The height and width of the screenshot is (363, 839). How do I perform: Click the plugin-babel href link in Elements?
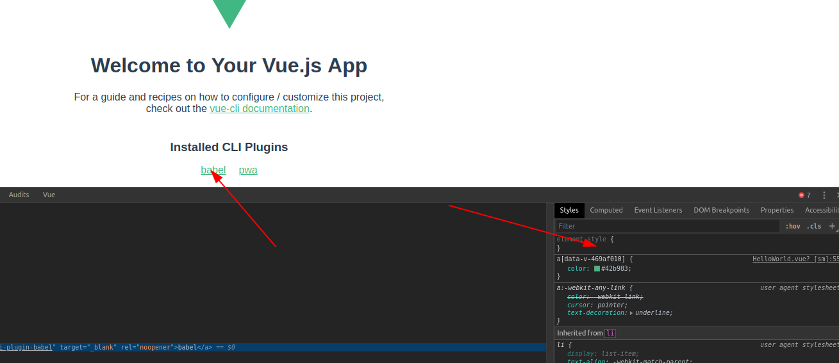pos(26,347)
